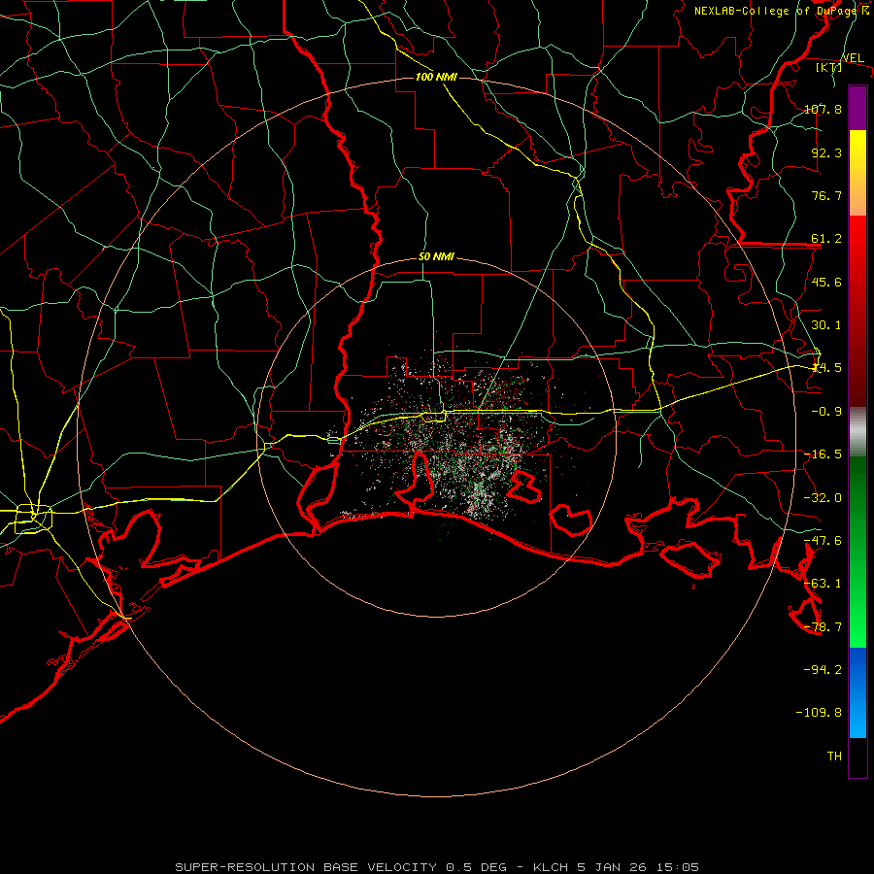Click the bright green color band in the legend
874x874 pixels.
pos(857,552)
